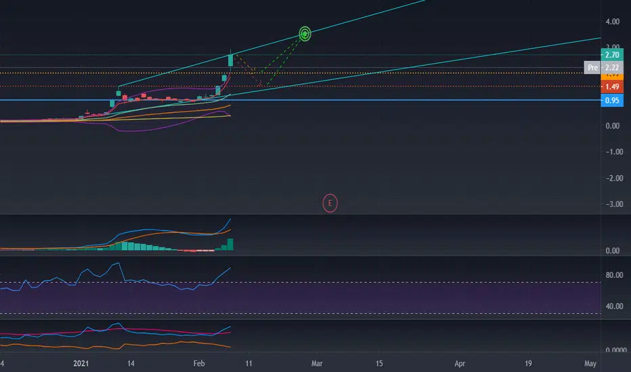Screen dimensions: 631x372
Task: Click the Apr date axis label
Action: click(460, 363)
